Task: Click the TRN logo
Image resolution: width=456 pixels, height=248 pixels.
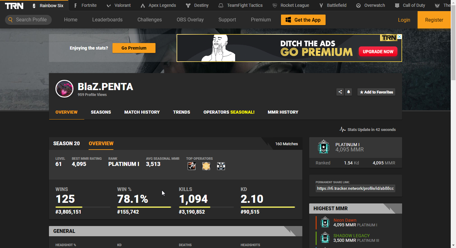Action: pos(14,6)
